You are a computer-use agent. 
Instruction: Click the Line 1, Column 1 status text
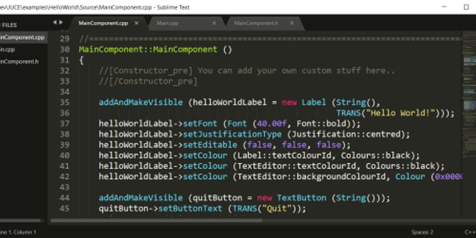[18, 232]
